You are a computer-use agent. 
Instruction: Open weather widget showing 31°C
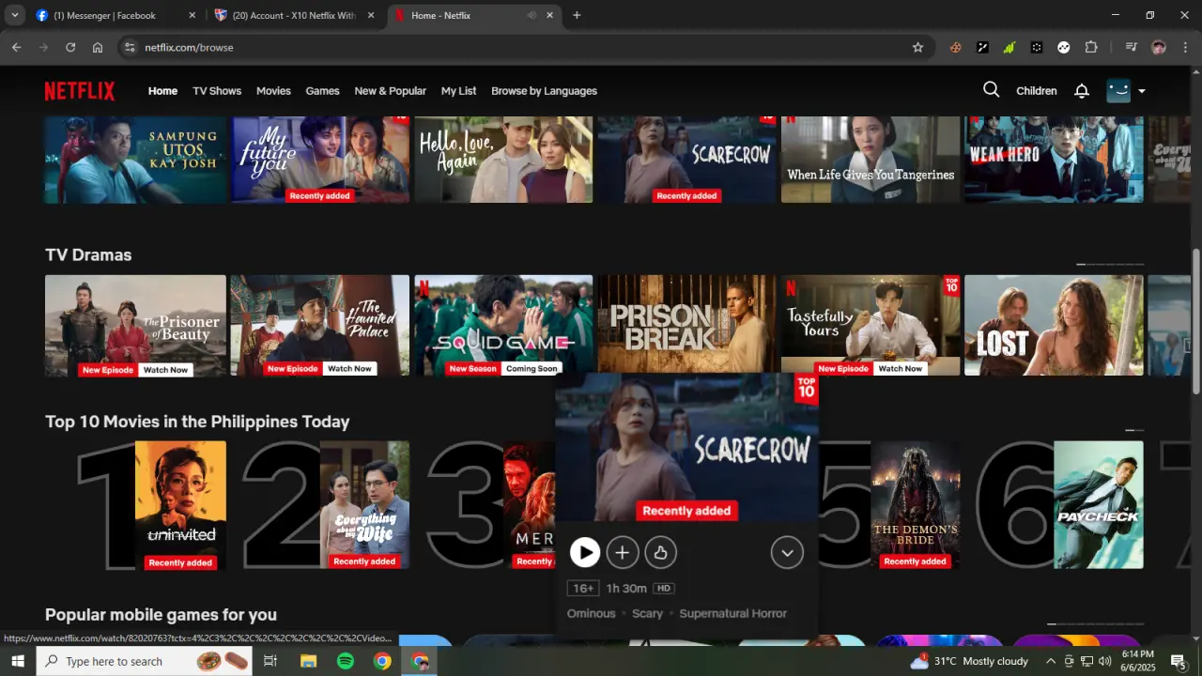(x=968, y=661)
